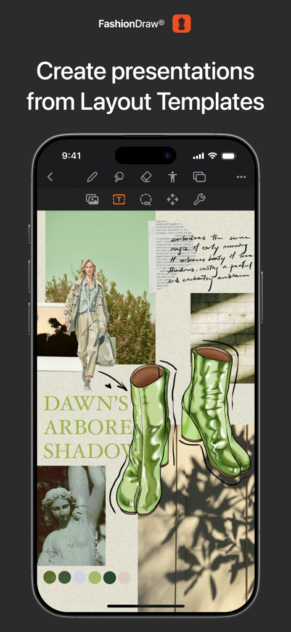This screenshot has height=632, width=291.
Task: Tap the home indicator bar
Action: click(145, 606)
